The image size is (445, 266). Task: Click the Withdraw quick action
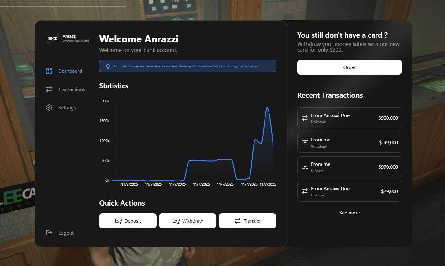click(x=187, y=220)
